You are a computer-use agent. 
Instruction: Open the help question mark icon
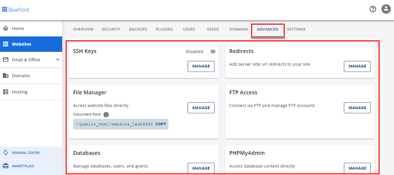pos(373,9)
